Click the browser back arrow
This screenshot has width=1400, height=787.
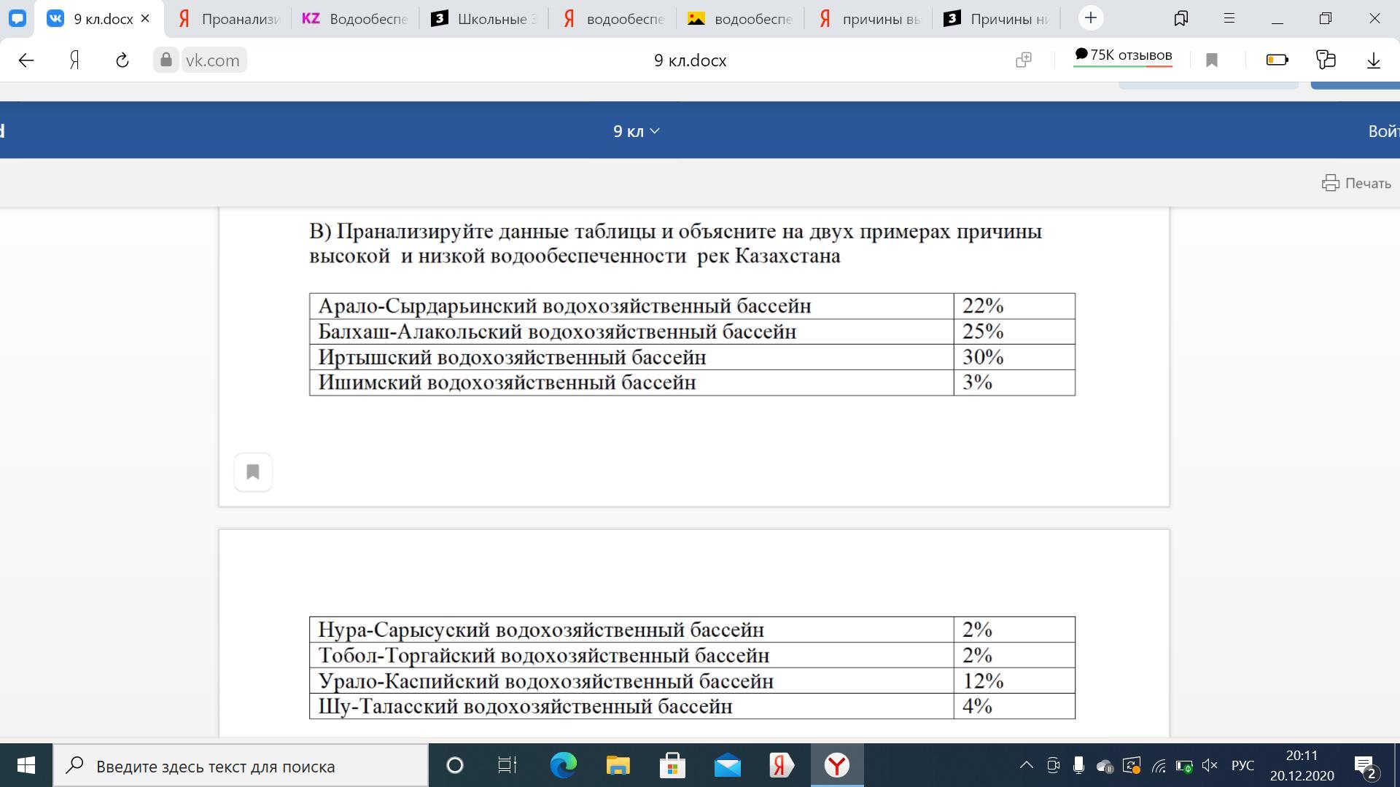[x=26, y=60]
